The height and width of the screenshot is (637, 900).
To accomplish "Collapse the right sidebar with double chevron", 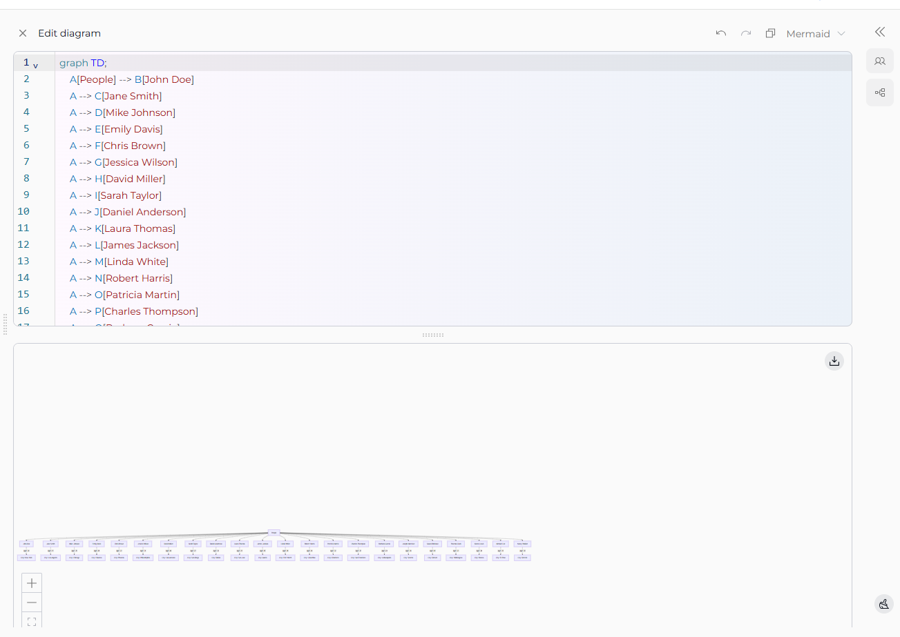I will 880,32.
